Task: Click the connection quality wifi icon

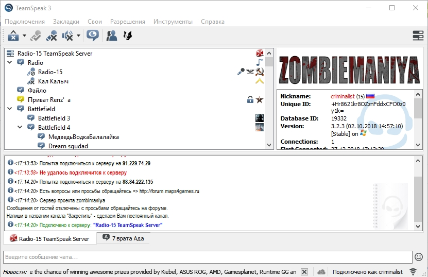Action: (413, 271)
